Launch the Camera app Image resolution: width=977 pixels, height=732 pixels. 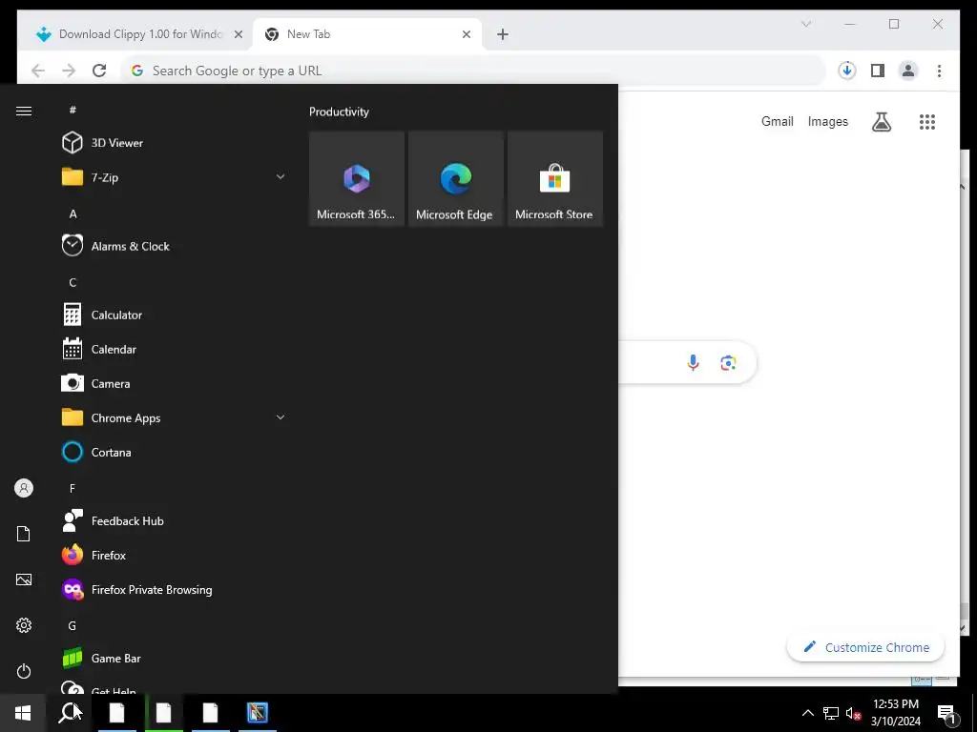175,383
